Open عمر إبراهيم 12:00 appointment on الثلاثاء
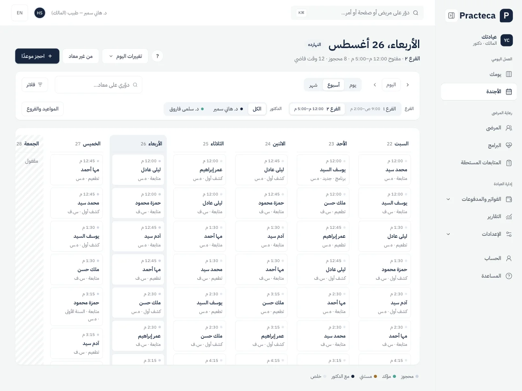522x391 pixels. pyautogui.click(x=200, y=170)
